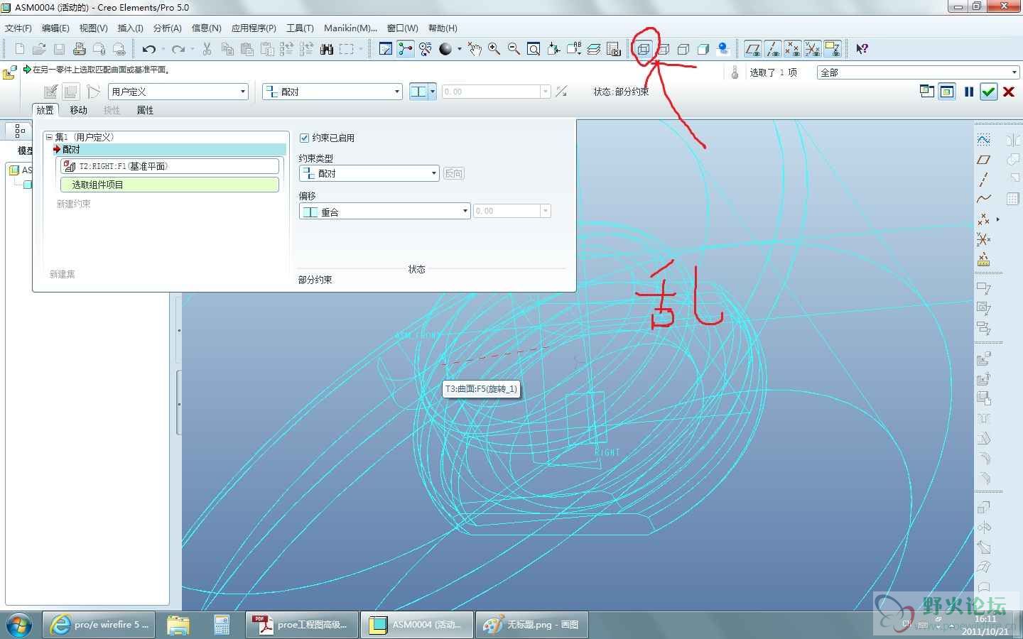Cancel component placement with red X
Image resolution: width=1023 pixels, height=639 pixels.
1008,92
